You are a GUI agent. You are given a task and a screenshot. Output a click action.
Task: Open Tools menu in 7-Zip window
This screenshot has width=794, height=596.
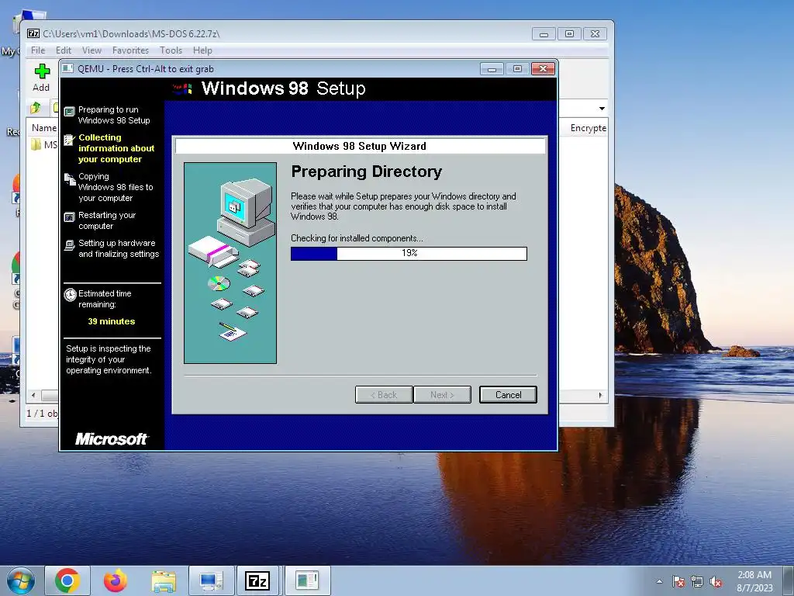point(171,50)
